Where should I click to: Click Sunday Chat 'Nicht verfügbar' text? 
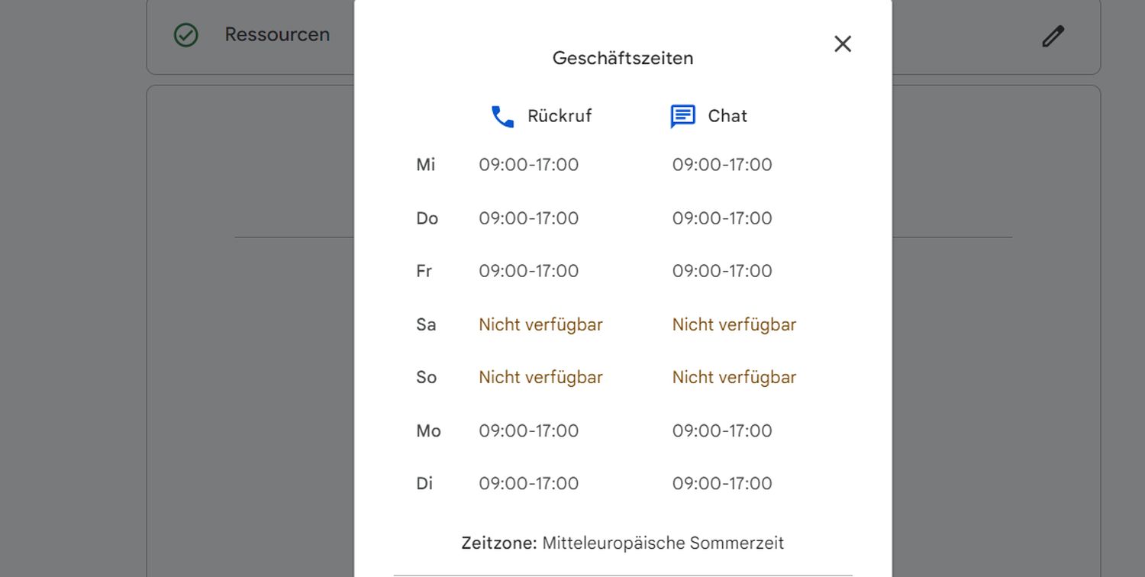point(734,377)
